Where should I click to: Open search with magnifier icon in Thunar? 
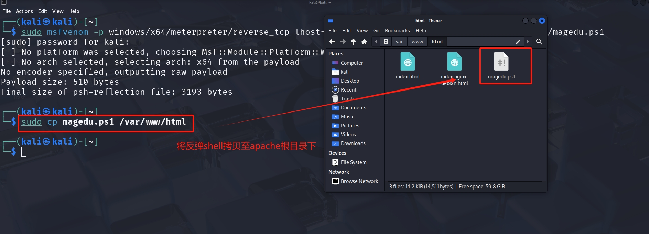click(539, 42)
